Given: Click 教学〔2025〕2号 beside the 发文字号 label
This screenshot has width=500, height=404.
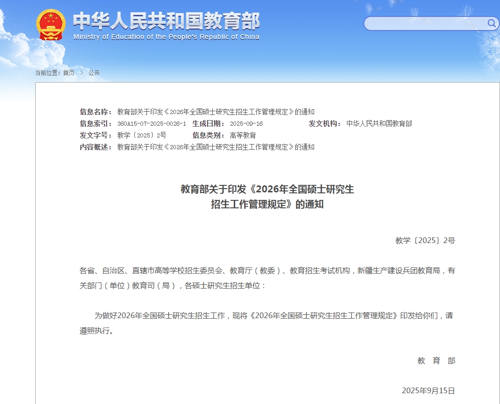Looking at the screenshot, I should 141,136.
